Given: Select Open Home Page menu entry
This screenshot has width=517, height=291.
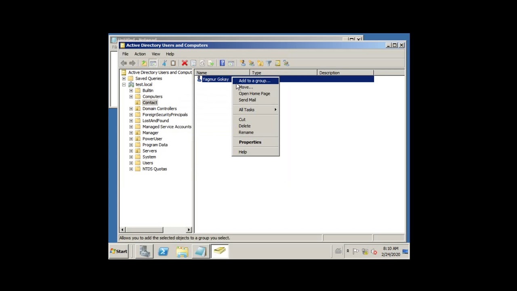Looking at the screenshot, I should [x=255, y=93].
